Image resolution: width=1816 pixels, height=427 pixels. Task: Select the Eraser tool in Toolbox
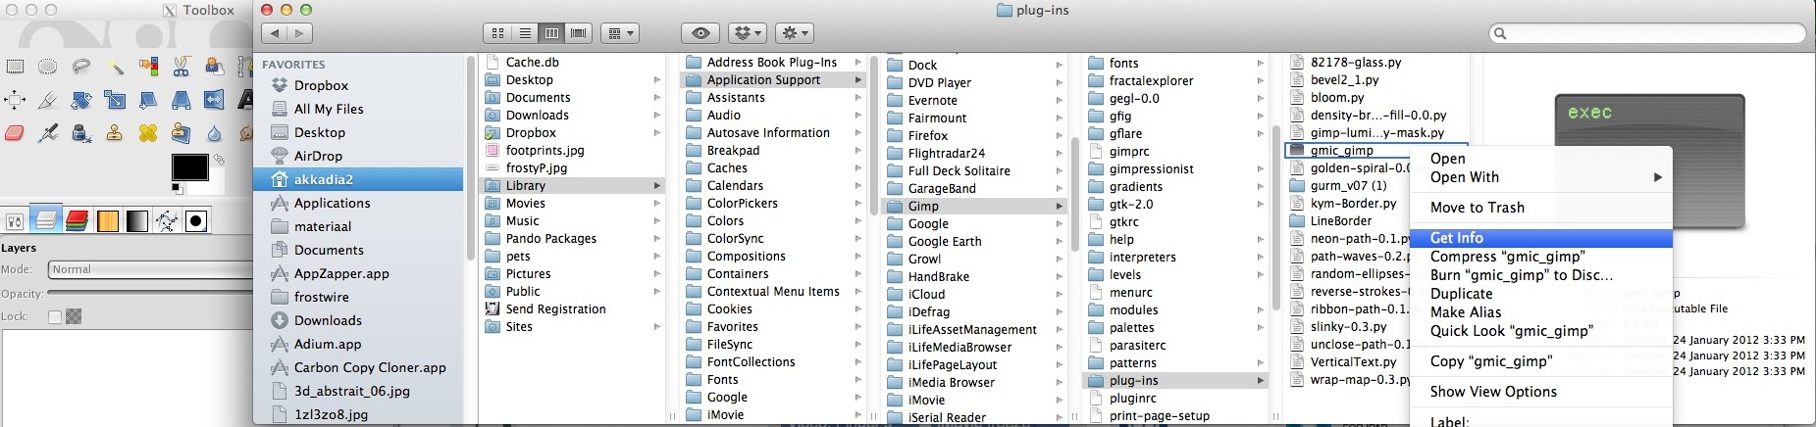[x=15, y=133]
